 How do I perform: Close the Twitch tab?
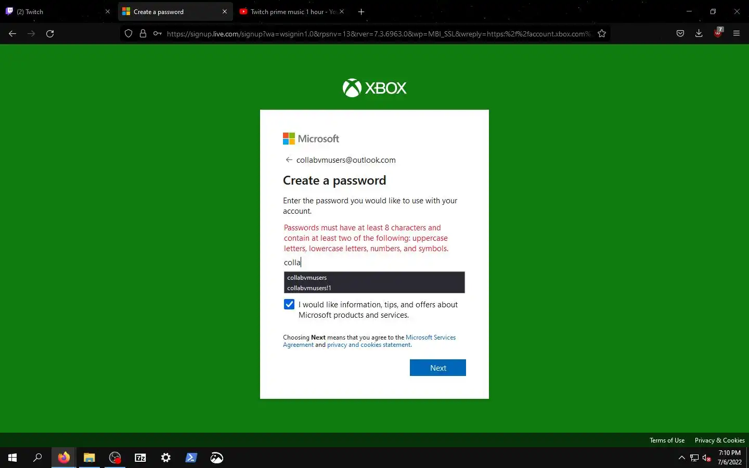pos(108,11)
